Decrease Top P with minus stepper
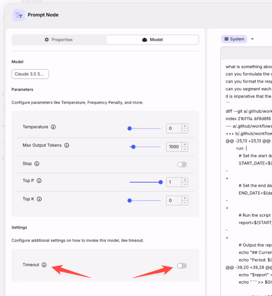The height and width of the screenshot is (296, 272). 185,185
